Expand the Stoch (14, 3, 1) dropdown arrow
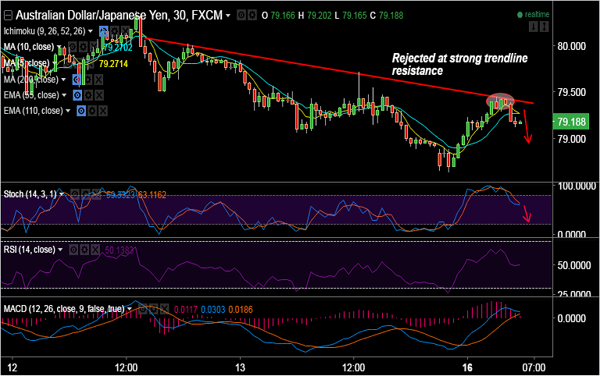This screenshot has height=376, width=600. 61,194
